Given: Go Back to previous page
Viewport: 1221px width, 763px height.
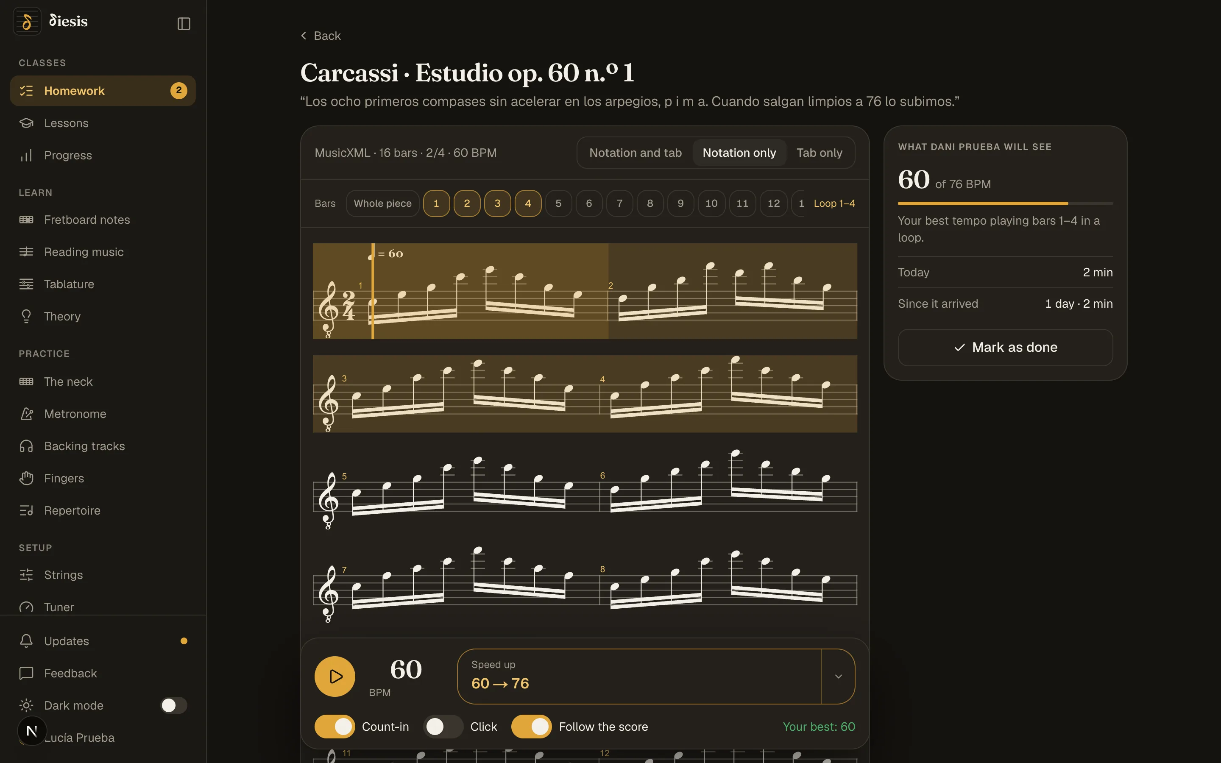Looking at the screenshot, I should 321,36.
